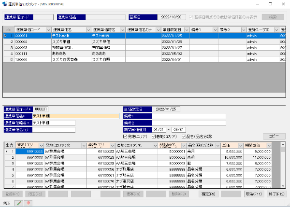Open the 単価改定日 column filter dropdown
The width and height of the screenshot is (290, 207).
point(187,30)
